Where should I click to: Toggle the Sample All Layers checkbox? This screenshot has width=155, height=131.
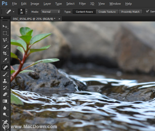coord(147,12)
